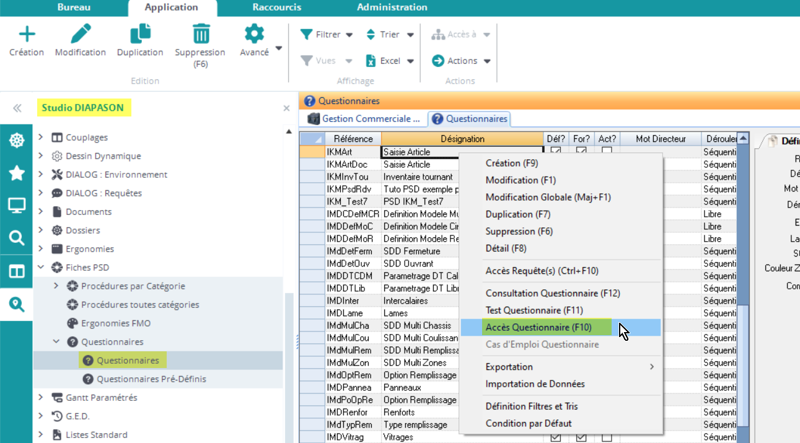Open favorites via the star sidebar icon
This screenshot has width=800, height=443.
click(17, 173)
